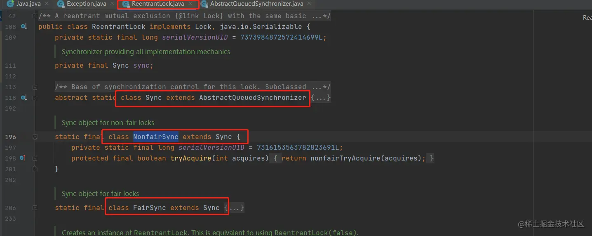Click the 'protected' keyword on line 198

90,158
